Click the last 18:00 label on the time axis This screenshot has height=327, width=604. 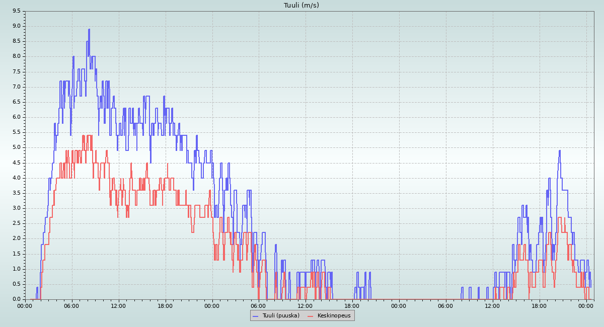pos(539,305)
